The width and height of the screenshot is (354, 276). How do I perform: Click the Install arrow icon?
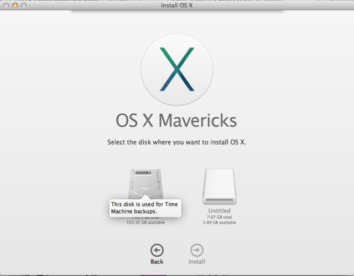click(x=197, y=249)
